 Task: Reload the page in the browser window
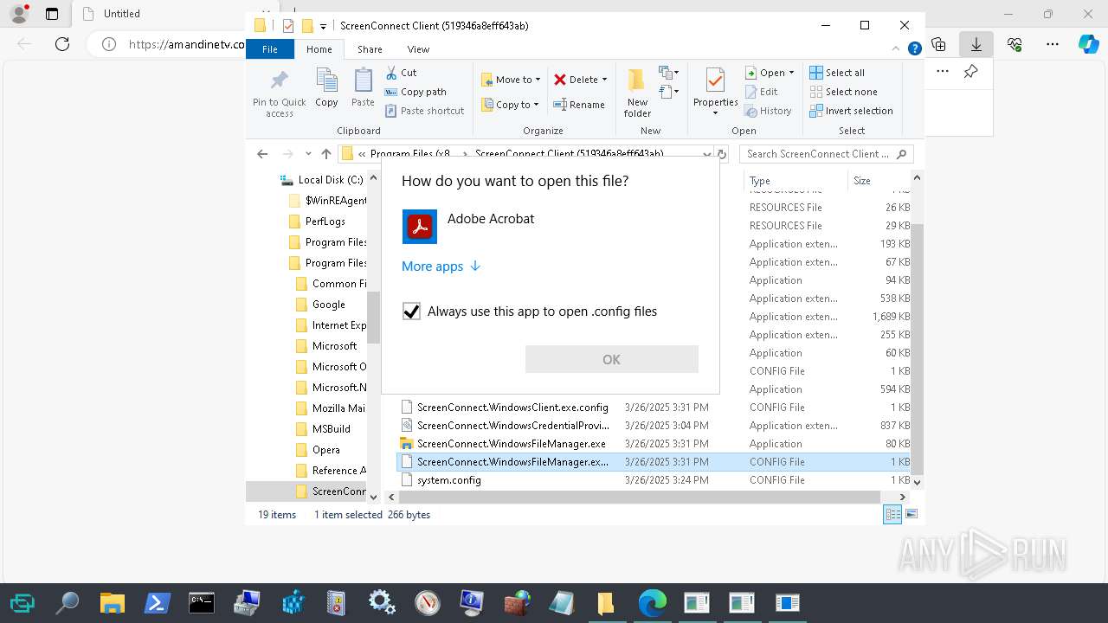tap(62, 44)
